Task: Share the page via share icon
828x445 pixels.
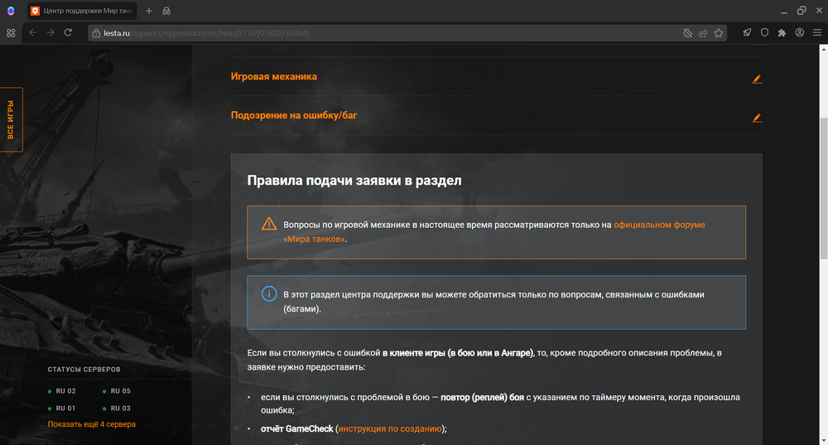Action: (703, 33)
